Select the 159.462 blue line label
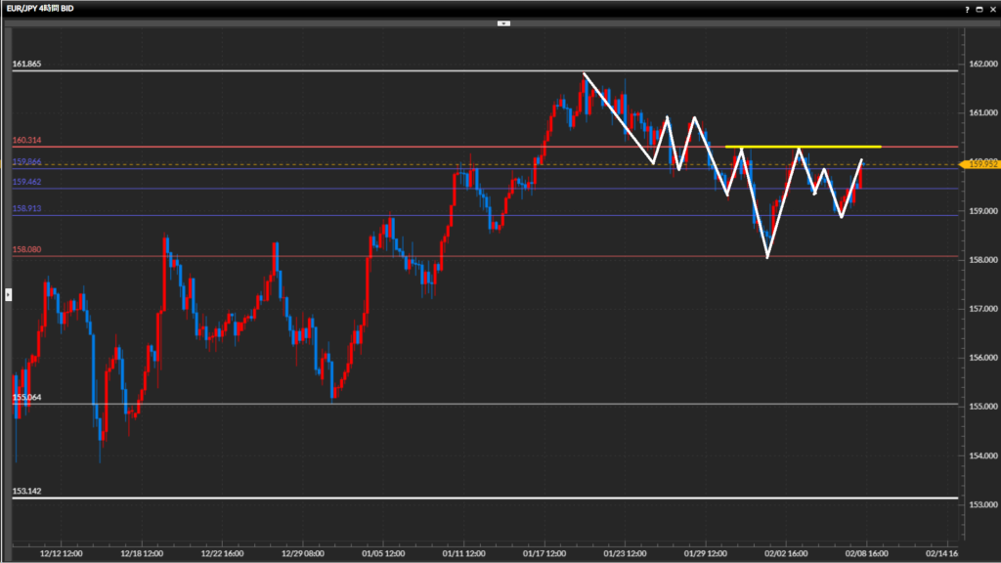Screen dimensions: 1001x563 [x=26, y=182]
